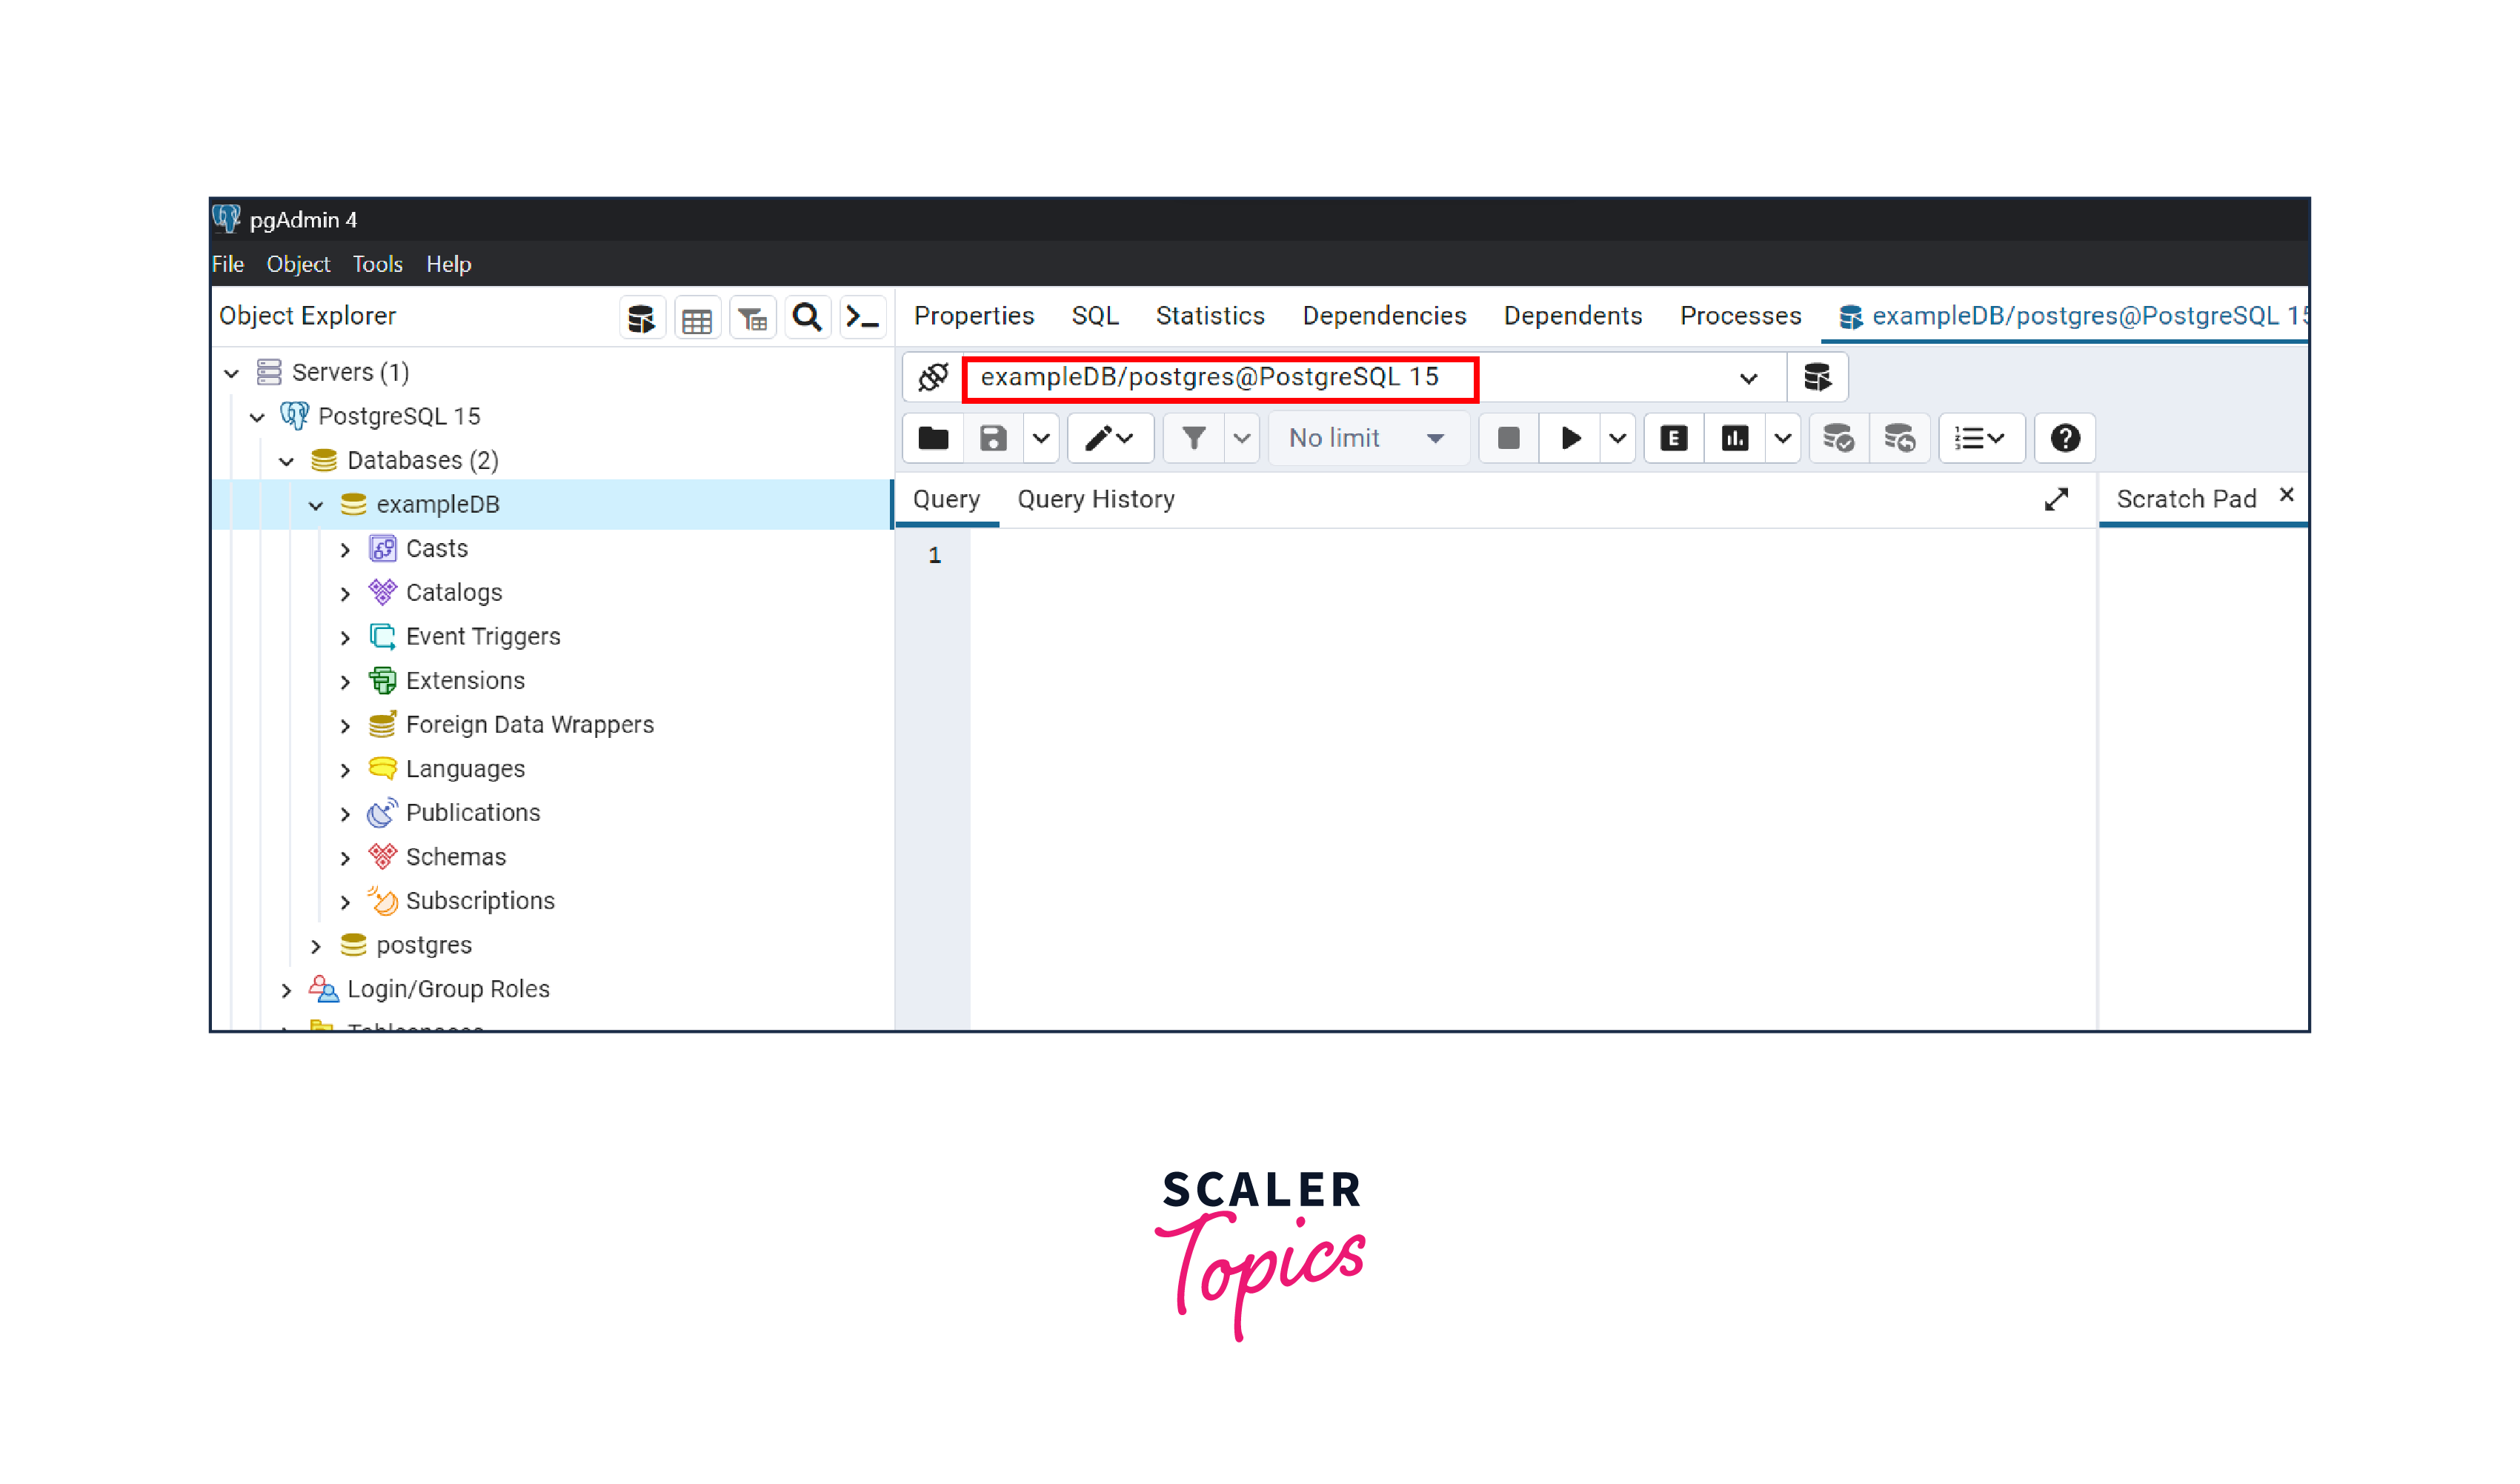
Task: Select the explain query icon
Action: pyautogui.click(x=1672, y=436)
